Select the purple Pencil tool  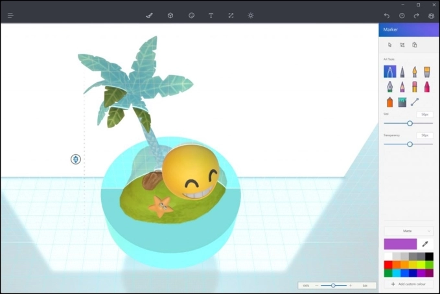[x=402, y=87]
